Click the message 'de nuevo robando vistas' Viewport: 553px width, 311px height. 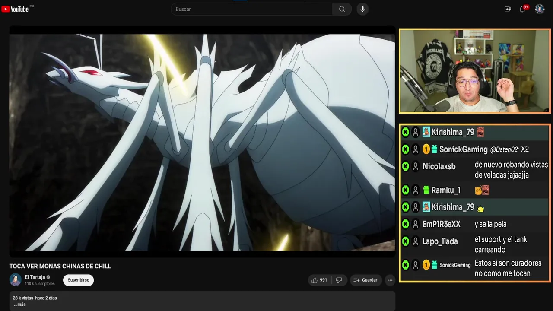[x=511, y=170]
